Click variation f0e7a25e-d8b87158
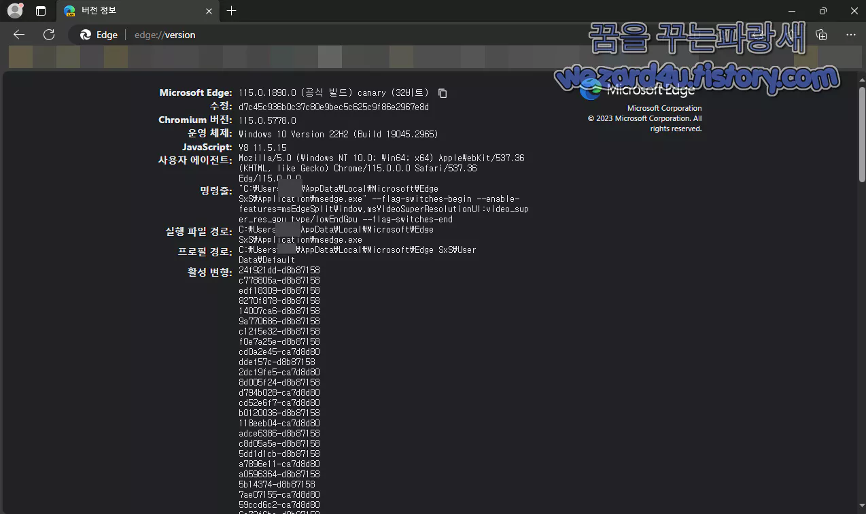Image resolution: width=866 pixels, height=514 pixels. 279,341
